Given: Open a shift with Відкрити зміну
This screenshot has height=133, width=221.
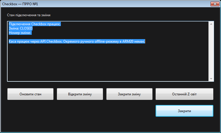Looking at the screenshot, I should coord(80,94).
